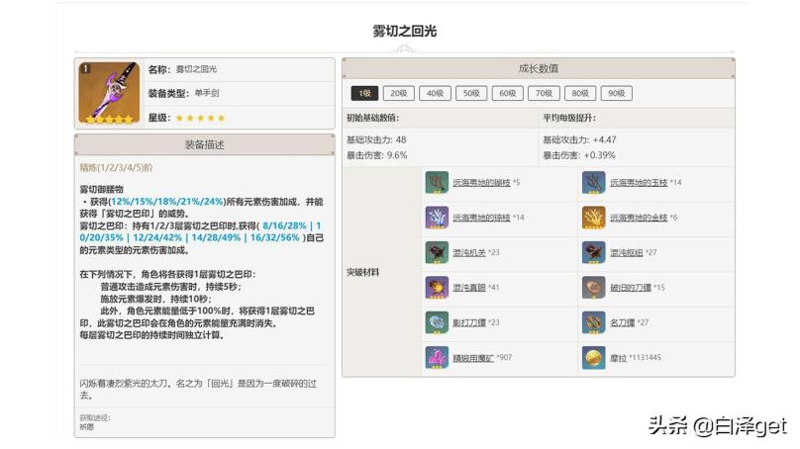Switch to the 20级 level tab
Screen dimensions: 800x449
click(398, 93)
